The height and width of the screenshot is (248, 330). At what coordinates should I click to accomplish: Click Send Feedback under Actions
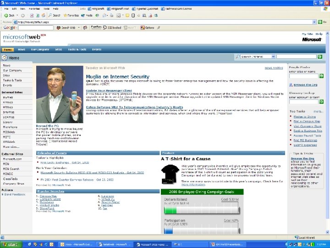click(15, 194)
